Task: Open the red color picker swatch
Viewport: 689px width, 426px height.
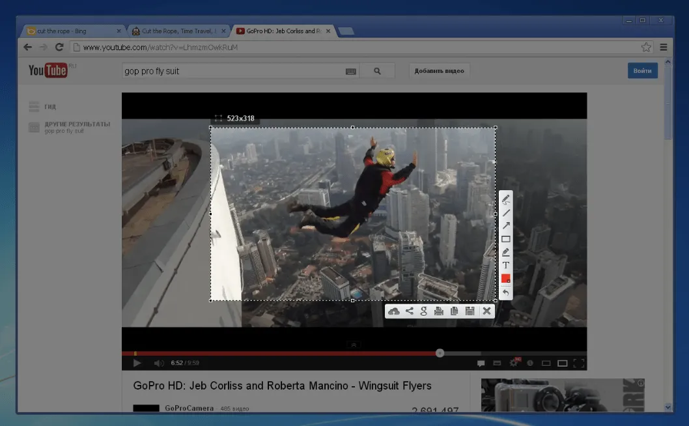Action: pos(506,278)
